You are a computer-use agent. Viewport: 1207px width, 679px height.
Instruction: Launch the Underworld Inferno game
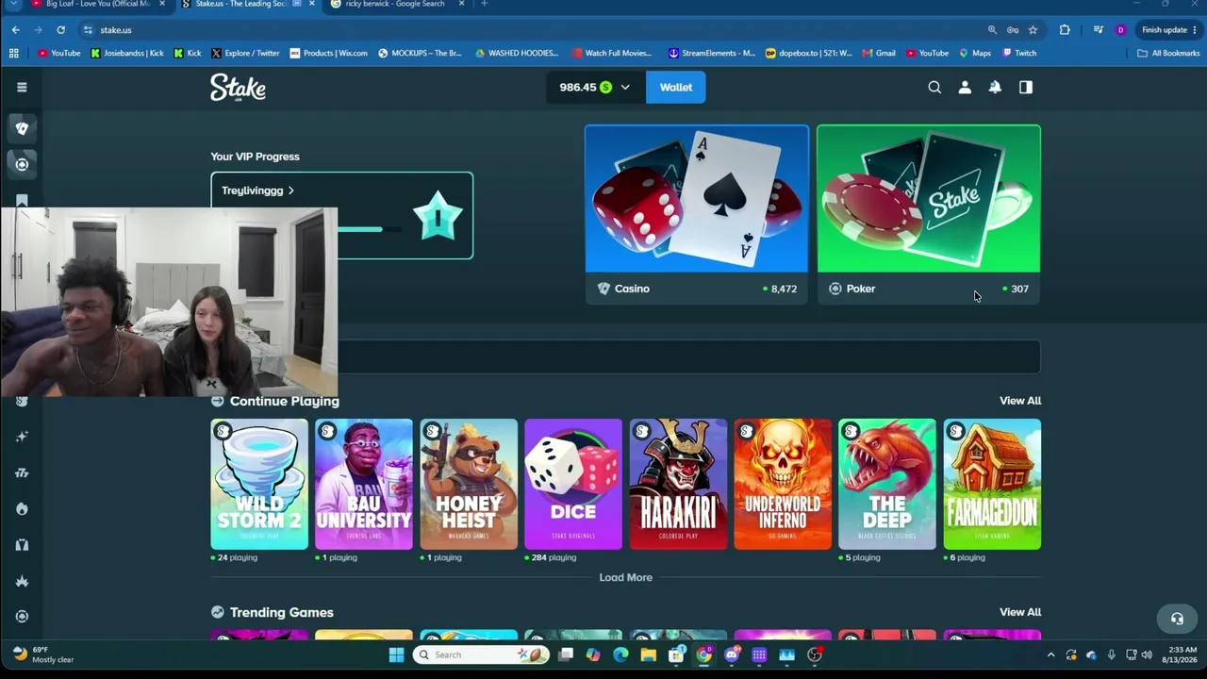pyautogui.click(x=783, y=484)
